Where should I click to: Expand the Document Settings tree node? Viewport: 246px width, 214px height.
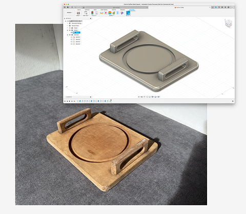point(67,23)
